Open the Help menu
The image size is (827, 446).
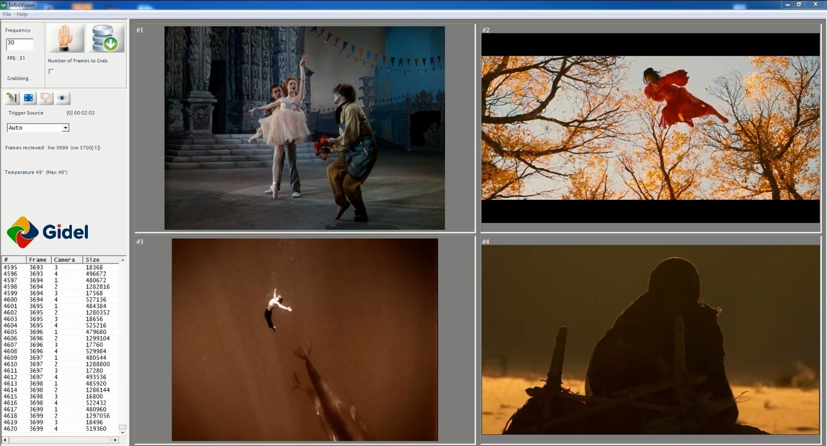coord(22,14)
